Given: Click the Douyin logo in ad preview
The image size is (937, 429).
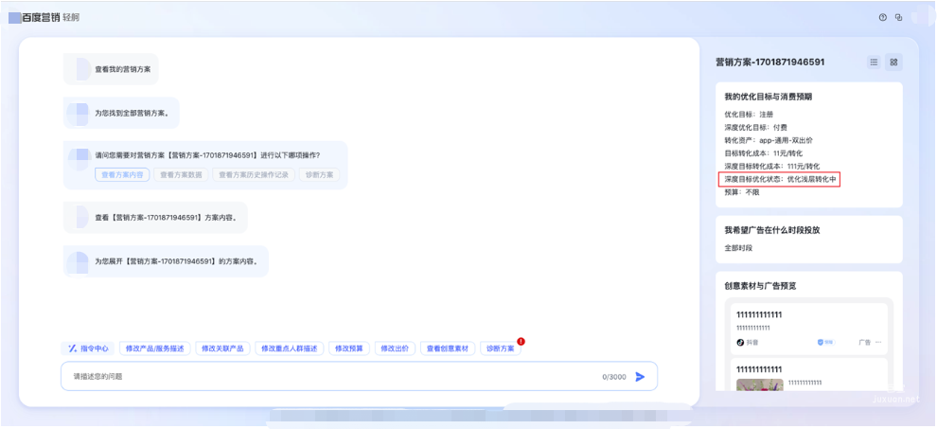Looking at the screenshot, I should (741, 342).
